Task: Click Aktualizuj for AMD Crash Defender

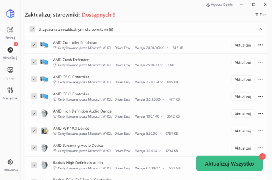Action: [243, 62]
